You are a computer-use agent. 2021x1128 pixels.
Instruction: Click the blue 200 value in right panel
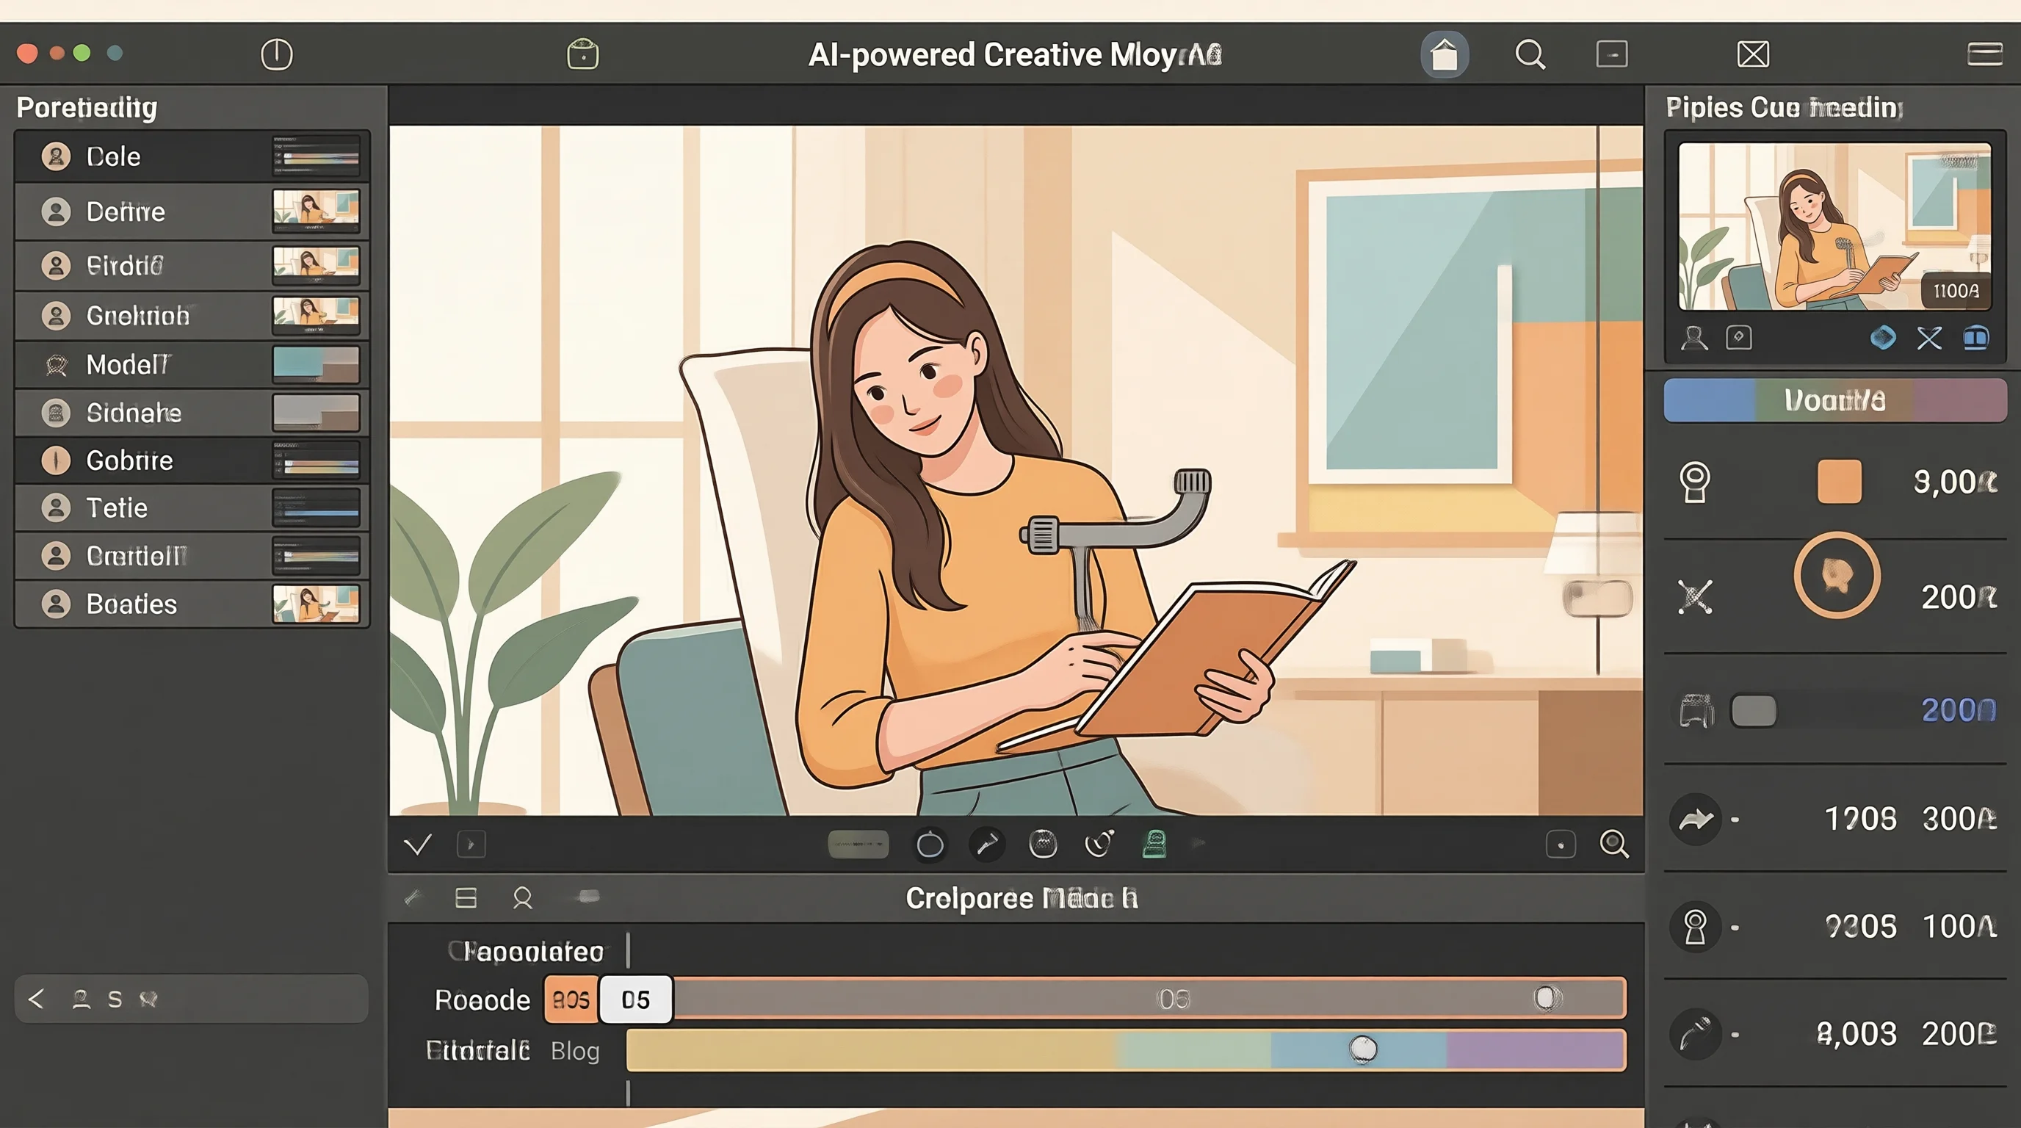1957,710
